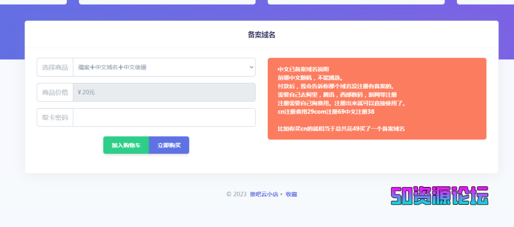Click the © 2023 copyright text
This screenshot has width=514, height=227.
point(236,194)
